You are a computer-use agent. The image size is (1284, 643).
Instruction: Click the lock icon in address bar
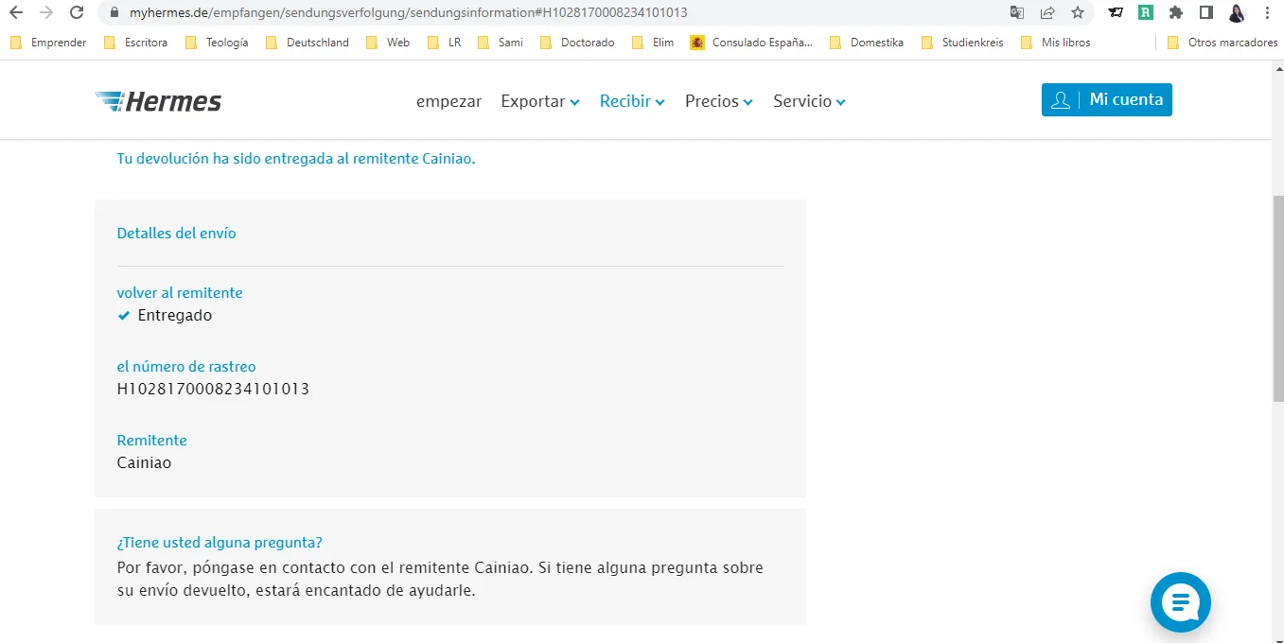[x=114, y=13]
